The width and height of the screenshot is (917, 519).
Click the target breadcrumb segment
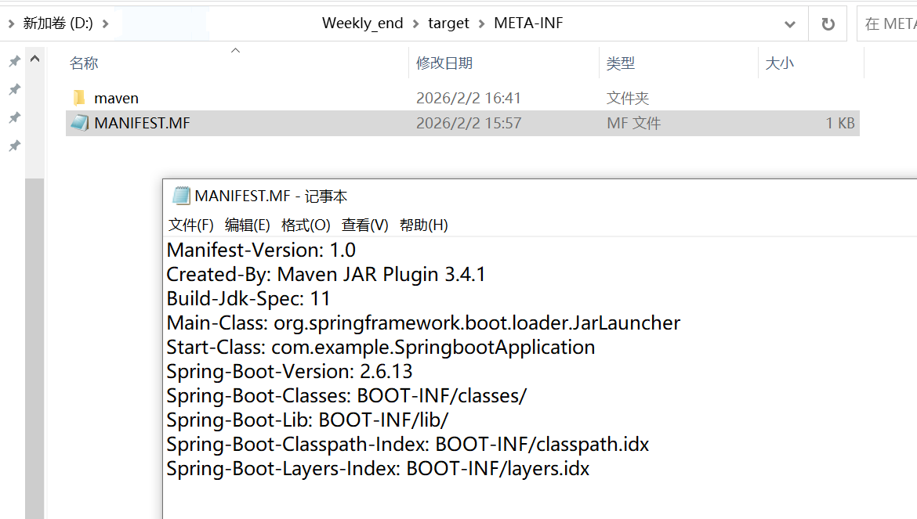point(448,23)
